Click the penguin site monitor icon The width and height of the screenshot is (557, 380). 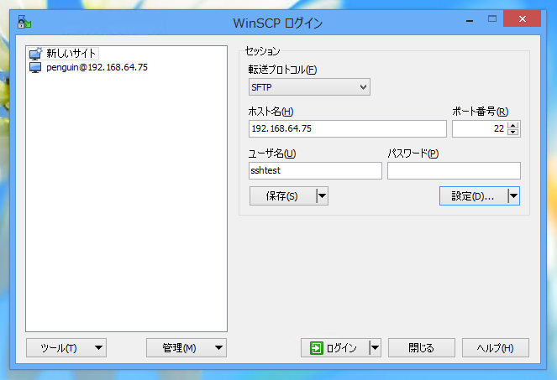tap(35, 67)
